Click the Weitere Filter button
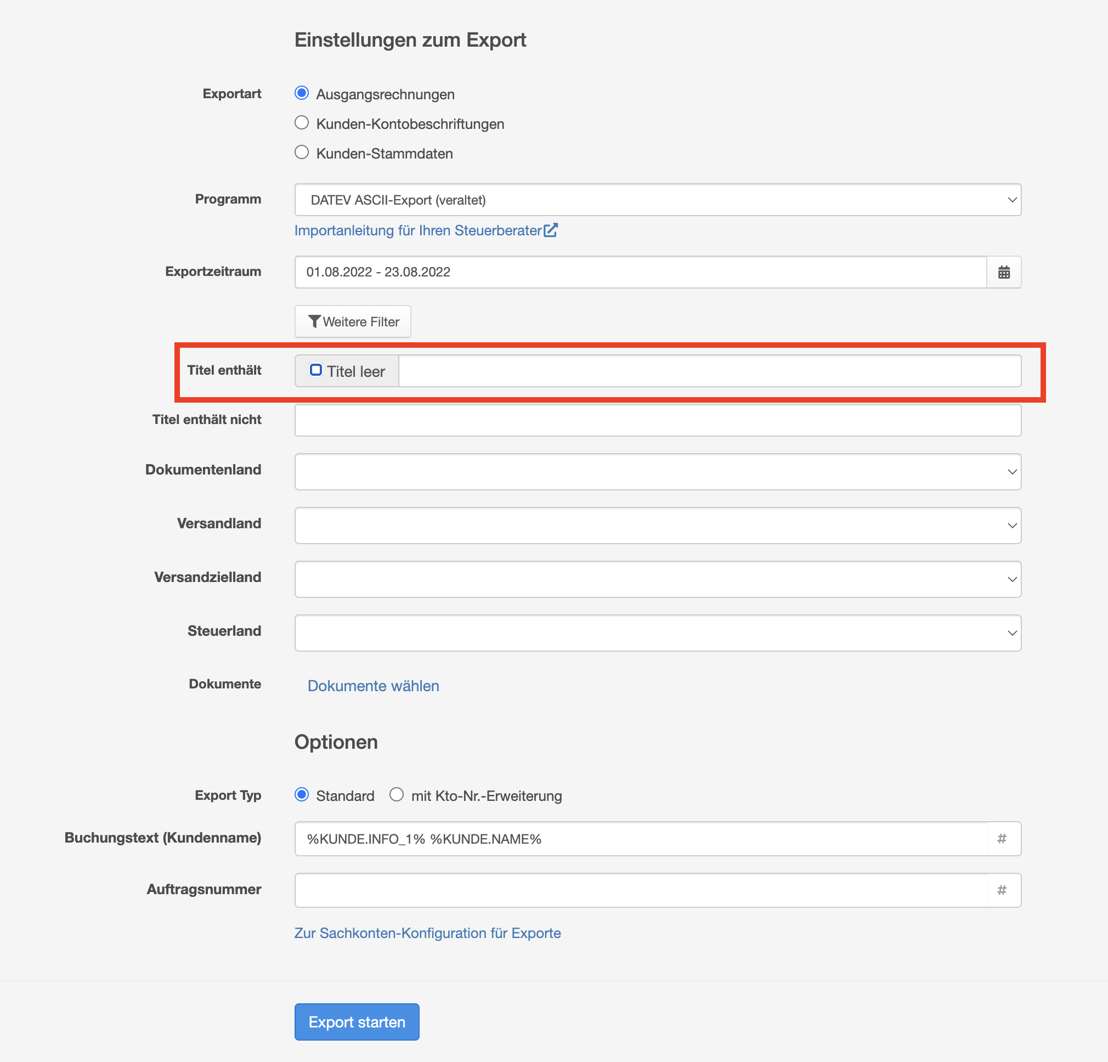The width and height of the screenshot is (1108, 1062). coord(353,322)
